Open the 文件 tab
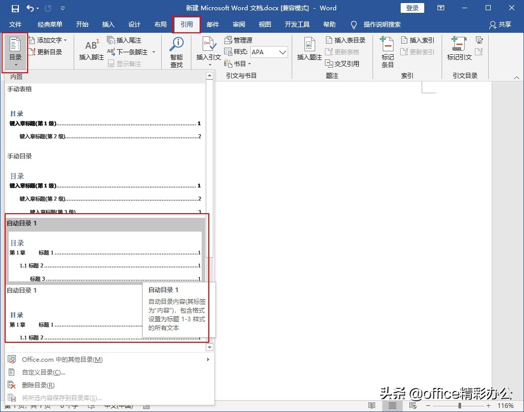 (x=15, y=25)
